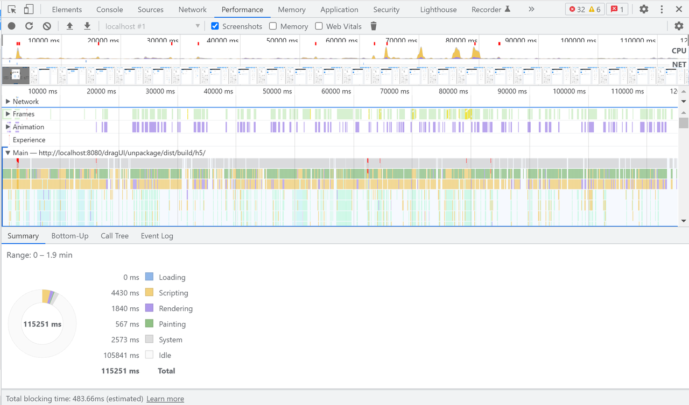Open capture settings with the right gear icon
This screenshot has width=689, height=405.
point(679,26)
